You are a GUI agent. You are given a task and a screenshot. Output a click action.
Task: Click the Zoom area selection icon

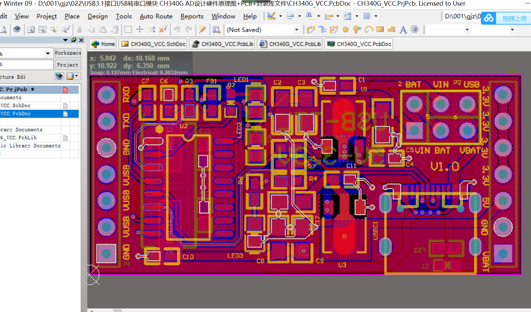coord(42,29)
